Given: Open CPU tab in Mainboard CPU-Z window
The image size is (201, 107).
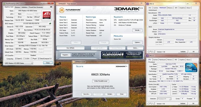Looking at the screenshot, I should 150,8.
